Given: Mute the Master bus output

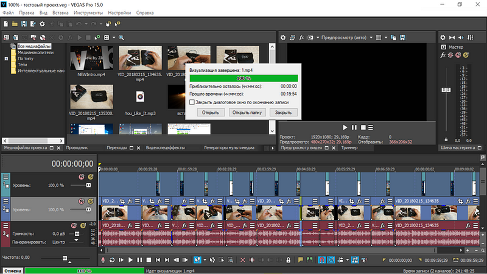Looking at the screenshot, I should point(458,55).
